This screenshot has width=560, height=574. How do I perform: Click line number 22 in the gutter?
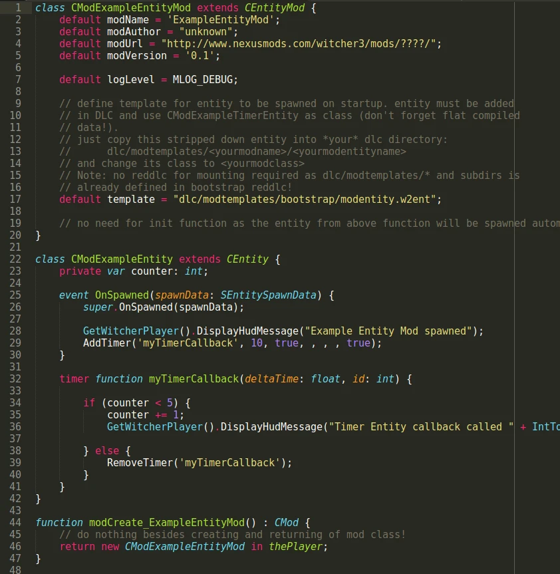15,259
